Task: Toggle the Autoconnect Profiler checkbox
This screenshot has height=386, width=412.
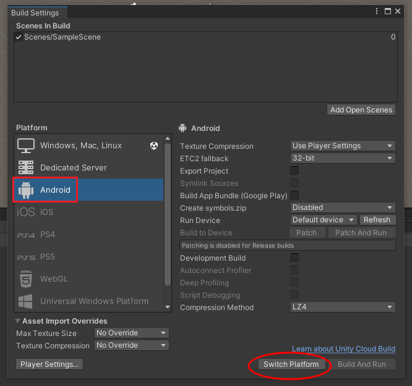Action: click(x=294, y=270)
